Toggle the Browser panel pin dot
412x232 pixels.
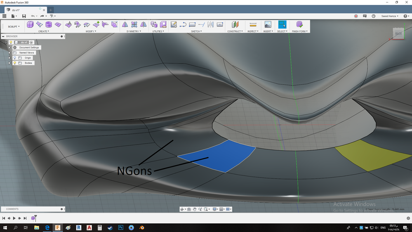tap(62, 36)
